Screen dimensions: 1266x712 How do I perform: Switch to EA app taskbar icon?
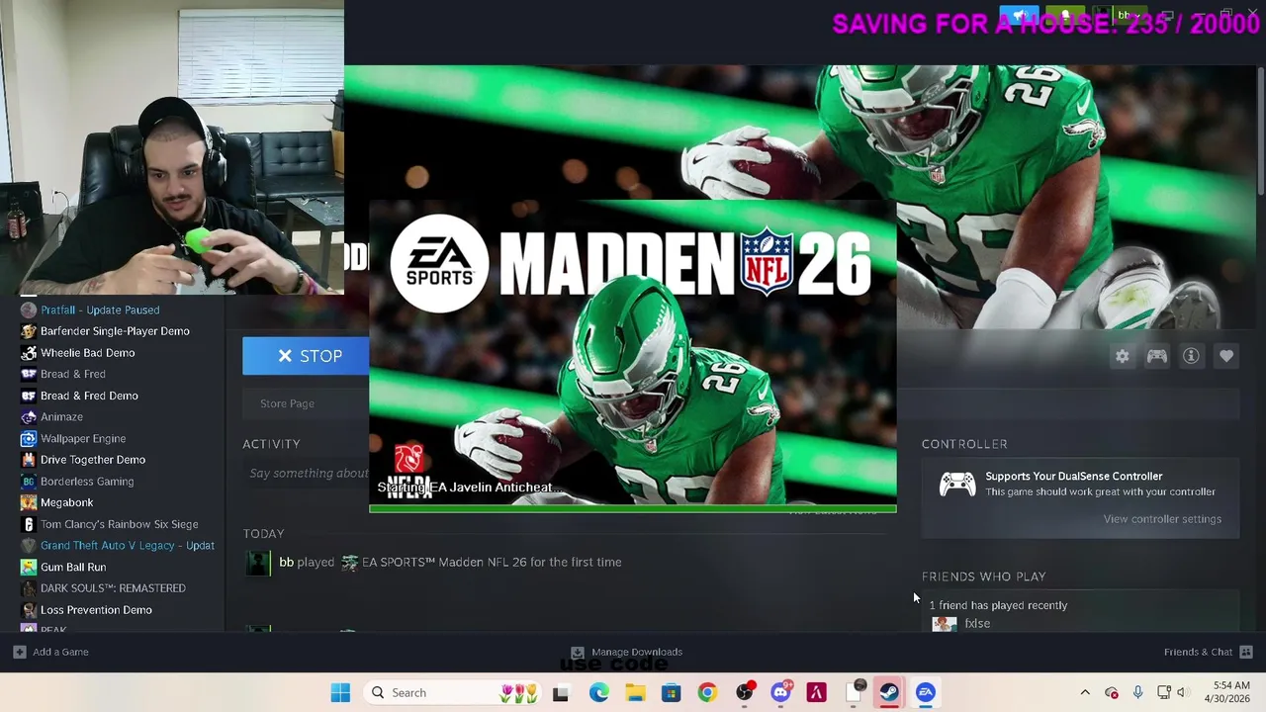click(x=926, y=693)
